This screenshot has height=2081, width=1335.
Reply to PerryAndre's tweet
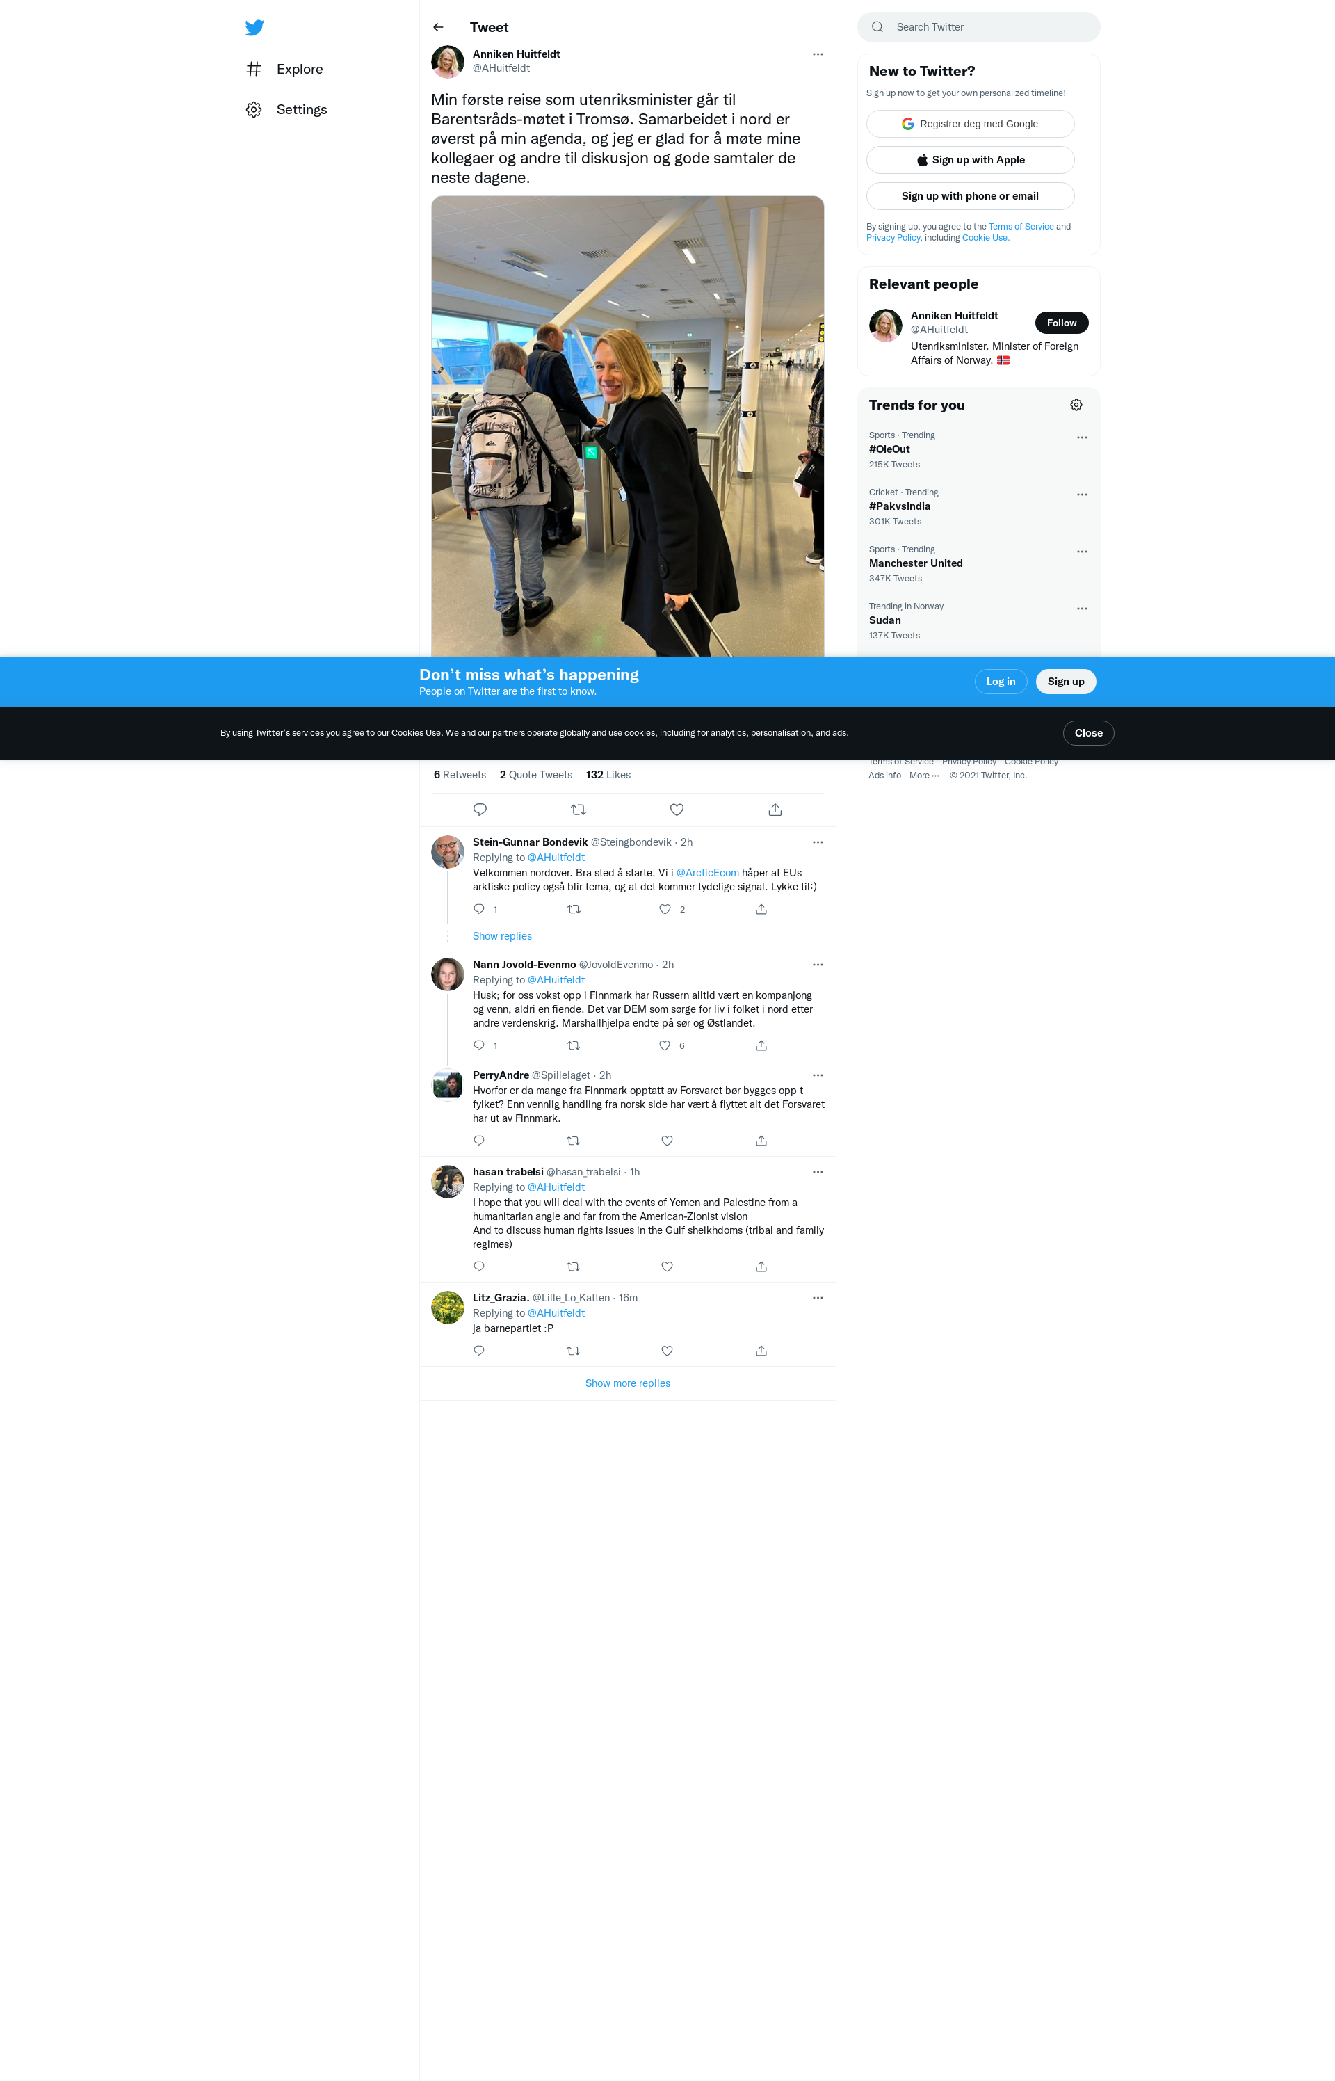478,1141
